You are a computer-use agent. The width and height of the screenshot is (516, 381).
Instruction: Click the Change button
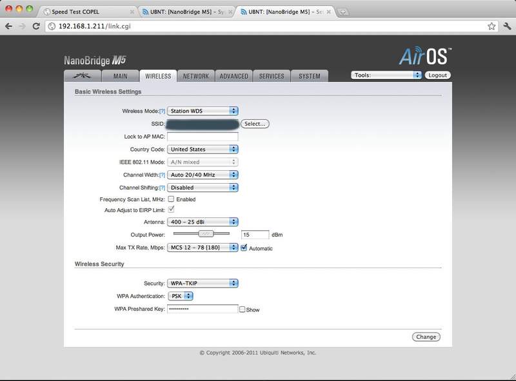426,337
